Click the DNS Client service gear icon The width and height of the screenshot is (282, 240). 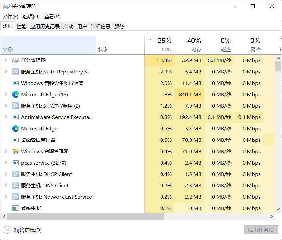tap(15, 185)
